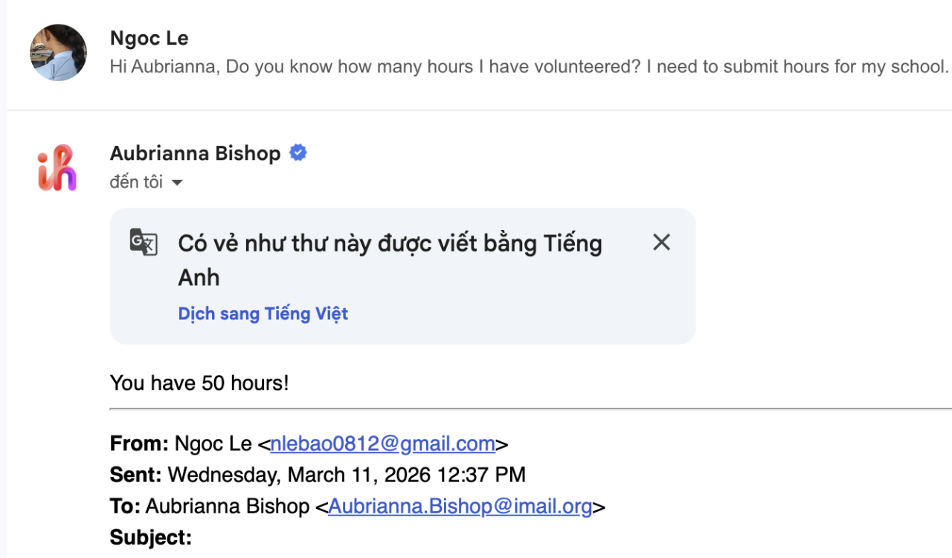Click the "You have 50 hours!" reply text
The height and width of the screenshot is (558, 952).
tap(199, 383)
